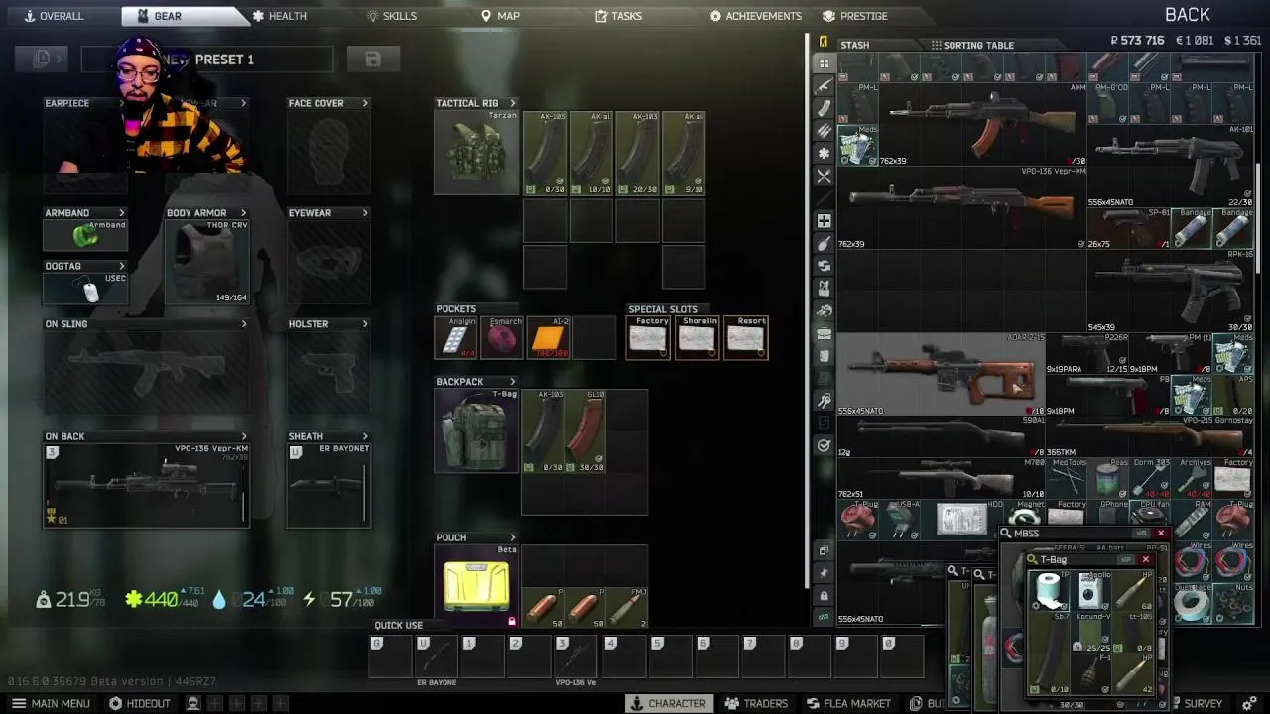Expand the Backpack arrow

coord(513,382)
